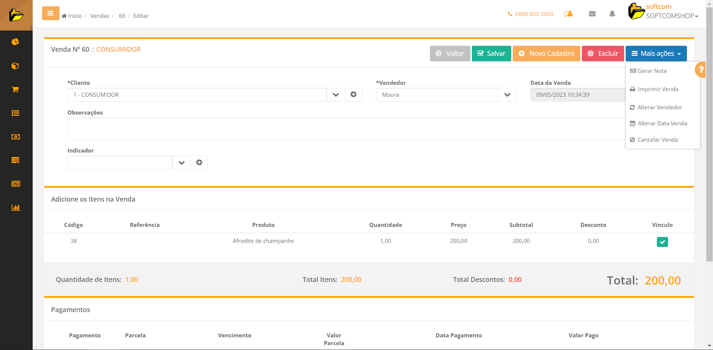This screenshot has width=713, height=350.
Task: Expand the Indicador dropdown arrow
Action: click(x=181, y=163)
